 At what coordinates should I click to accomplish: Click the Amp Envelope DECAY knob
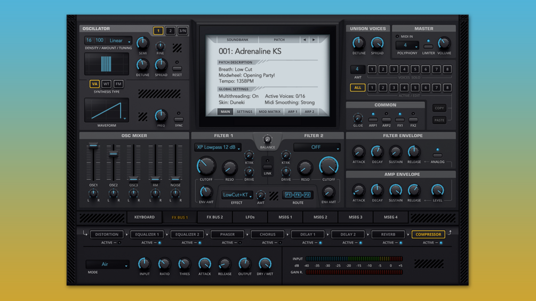377,190
